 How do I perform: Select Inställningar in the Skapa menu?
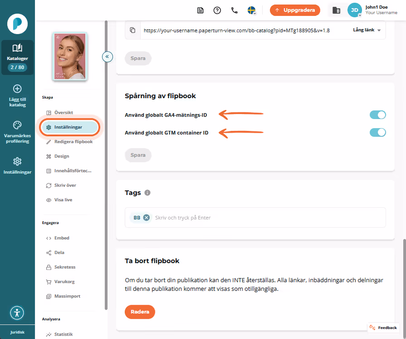tap(69, 127)
